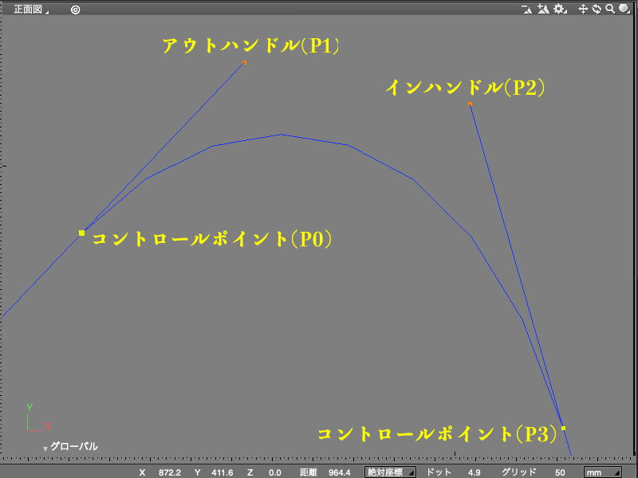Click the XY axis indicator gizmo

coord(38,417)
